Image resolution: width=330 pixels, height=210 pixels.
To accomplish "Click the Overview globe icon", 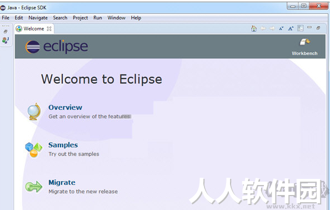I will [34, 112].
